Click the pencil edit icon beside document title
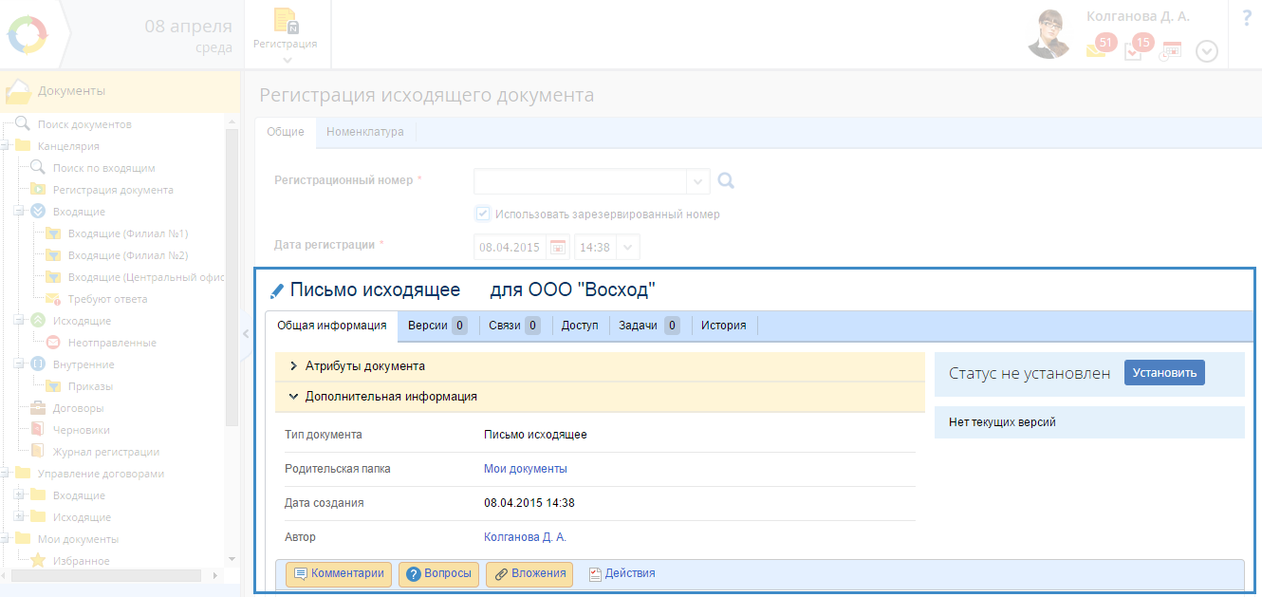 point(277,290)
